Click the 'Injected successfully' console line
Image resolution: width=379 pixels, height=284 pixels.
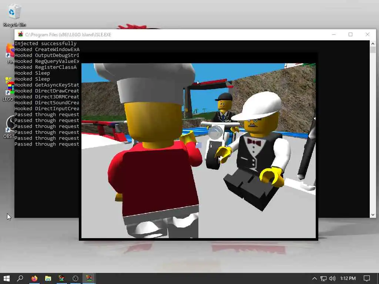pyautogui.click(x=46, y=44)
